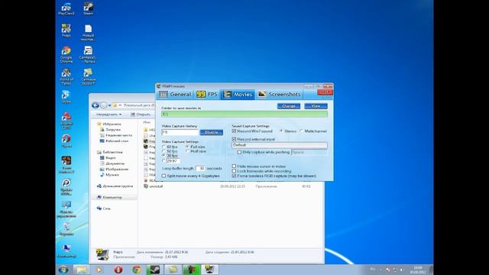Select the custom 29.97 fps radio

coord(164,160)
